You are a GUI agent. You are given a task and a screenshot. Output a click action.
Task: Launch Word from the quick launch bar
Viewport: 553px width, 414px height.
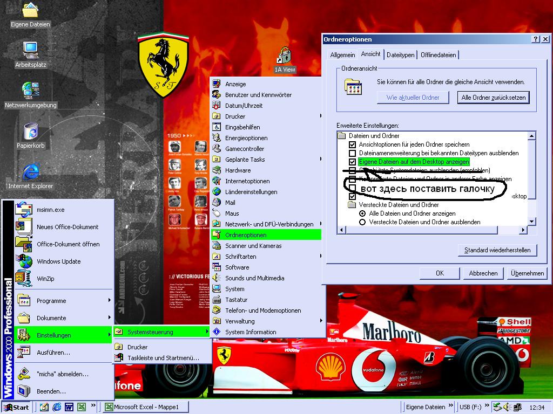click(69, 407)
